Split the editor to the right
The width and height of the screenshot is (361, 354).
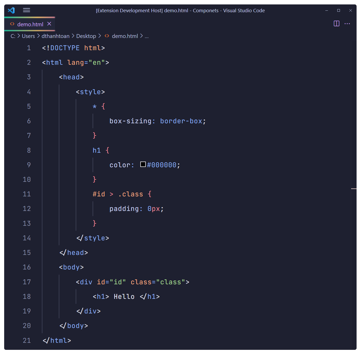(337, 24)
